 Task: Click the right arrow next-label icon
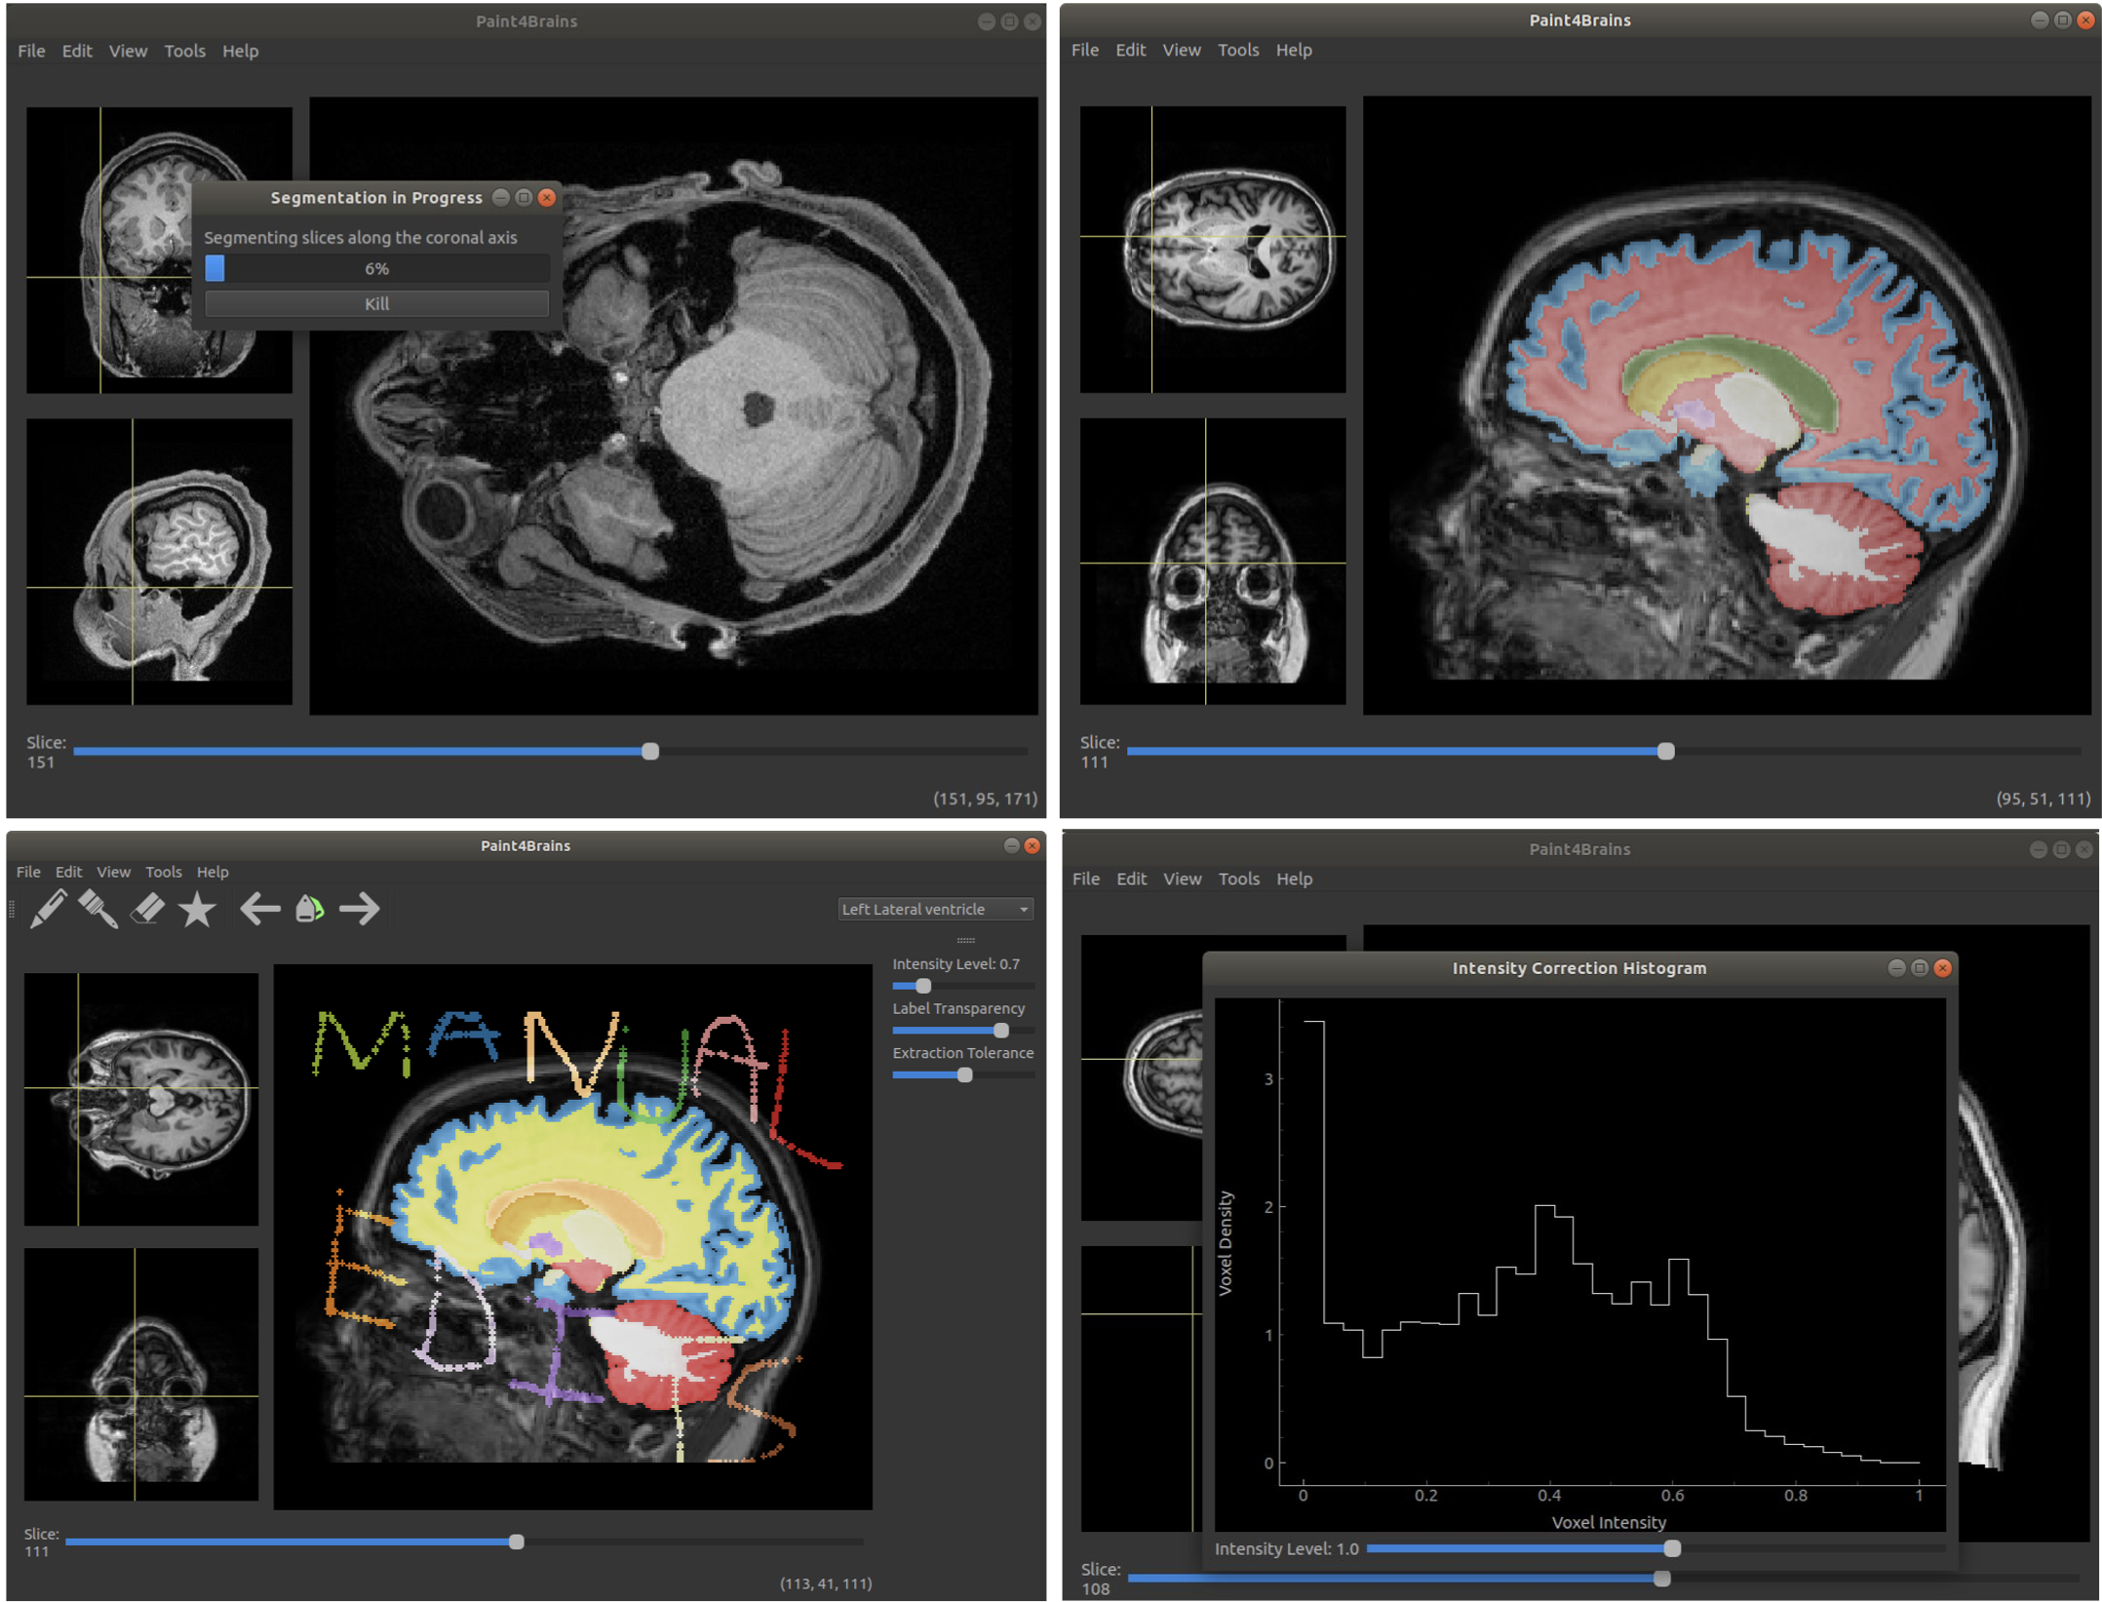click(360, 909)
